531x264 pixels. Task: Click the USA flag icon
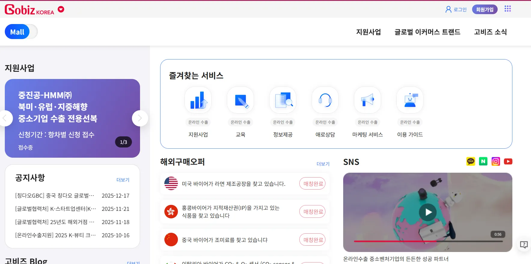[171, 183]
